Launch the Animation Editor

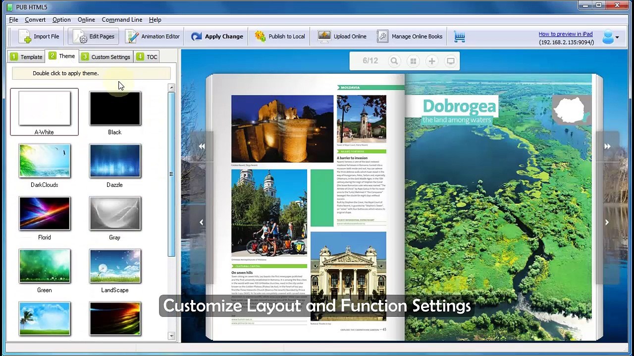coord(153,37)
